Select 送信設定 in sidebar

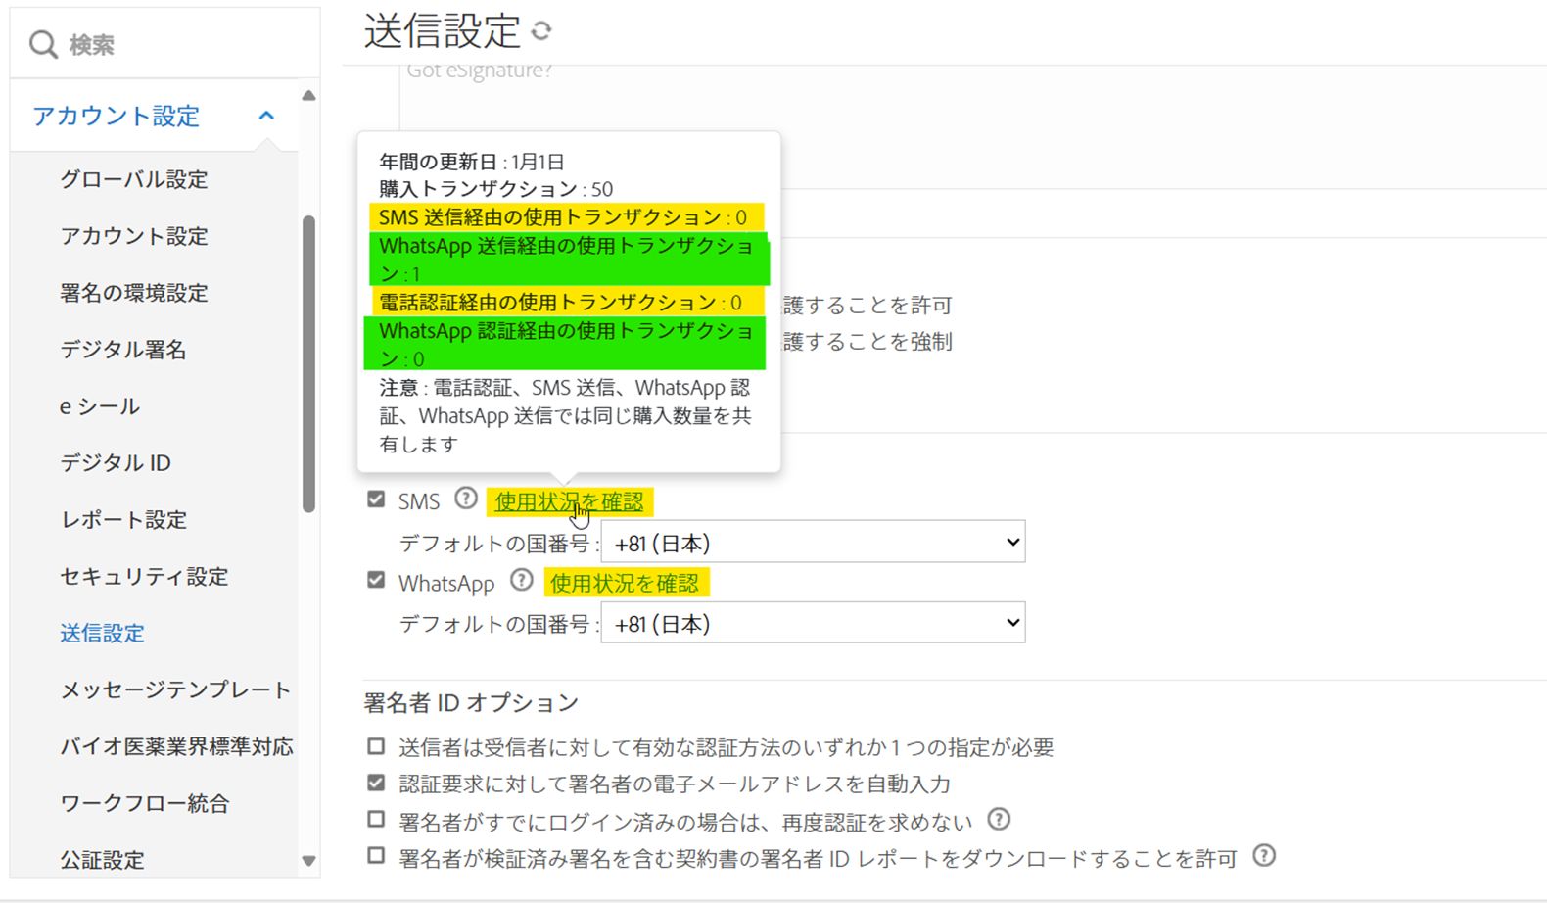[102, 634]
